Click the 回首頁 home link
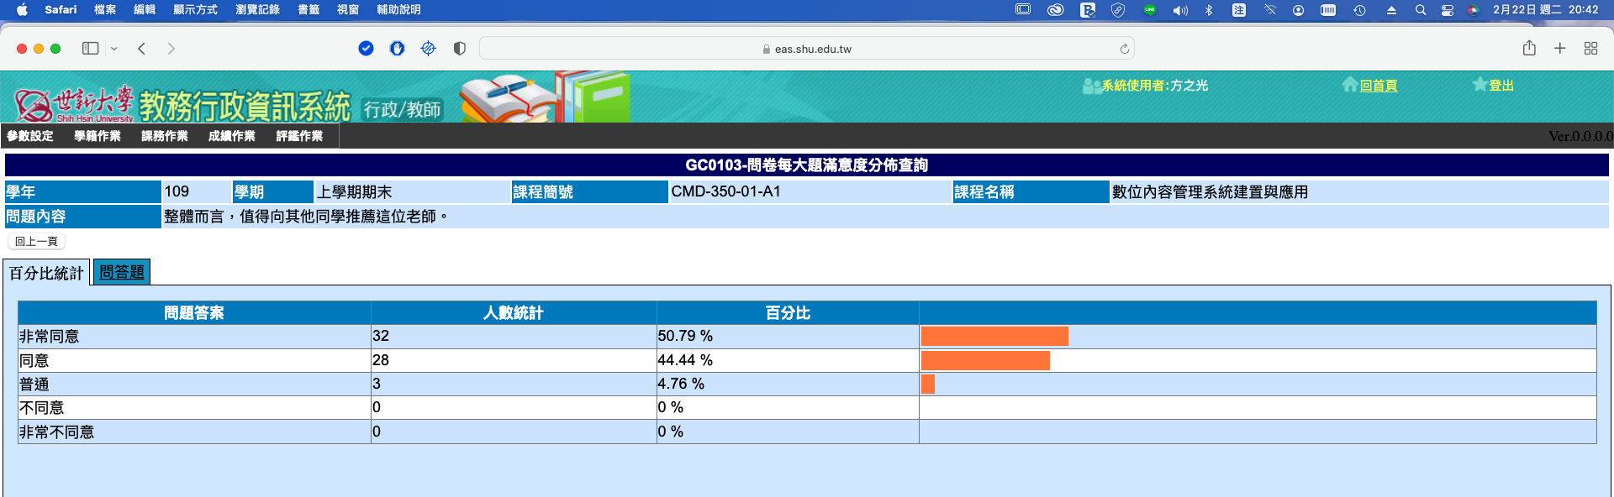The image size is (1614, 497). pos(1378,86)
